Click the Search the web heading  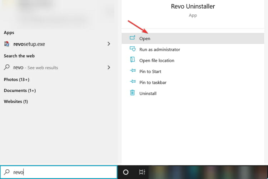pyautogui.click(x=19, y=56)
